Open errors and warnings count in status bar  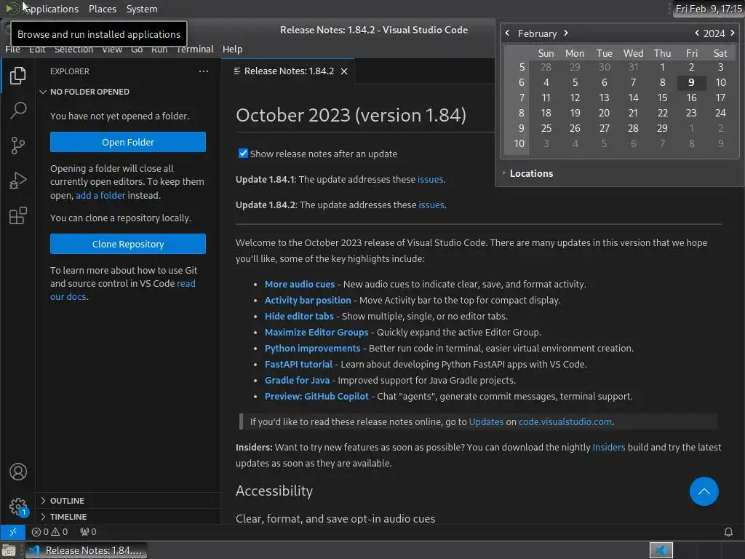pos(49,531)
